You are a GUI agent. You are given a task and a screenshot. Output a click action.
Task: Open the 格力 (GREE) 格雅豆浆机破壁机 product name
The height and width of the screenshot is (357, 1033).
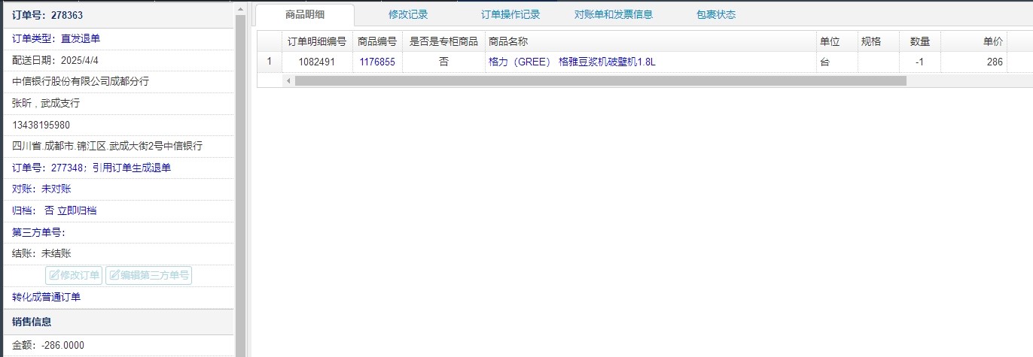572,62
